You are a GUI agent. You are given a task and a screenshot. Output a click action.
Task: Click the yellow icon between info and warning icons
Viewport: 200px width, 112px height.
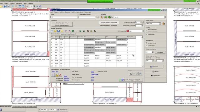[x=57, y=75]
